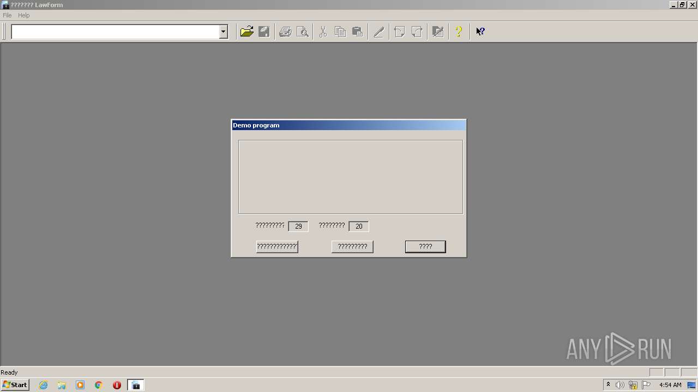Screen dimensions: 698x392
Task: Launch Internet Explorer from taskbar
Action: [43, 385]
